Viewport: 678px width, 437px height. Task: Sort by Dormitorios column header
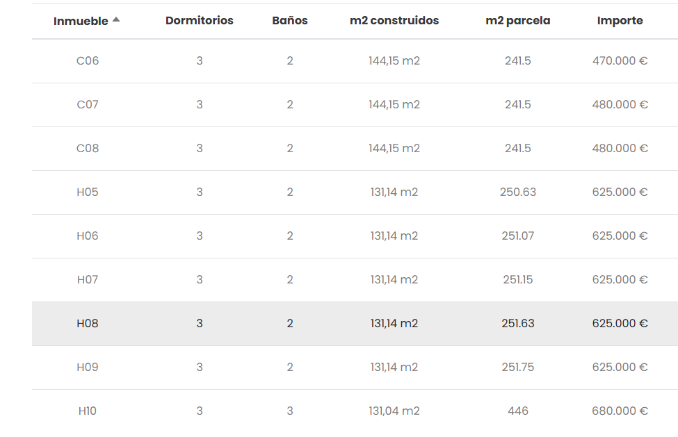tap(200, 21)
